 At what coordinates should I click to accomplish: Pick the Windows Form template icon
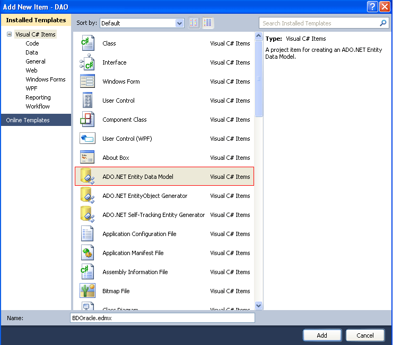(88, 81)
